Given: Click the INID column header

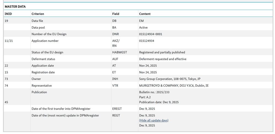Looking at the screenshot, I should [x=8, y=14].
